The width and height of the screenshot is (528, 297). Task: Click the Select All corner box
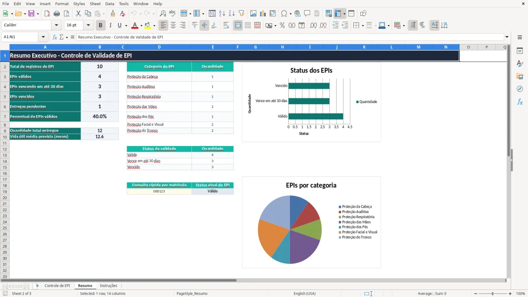[x=4, y=47]
